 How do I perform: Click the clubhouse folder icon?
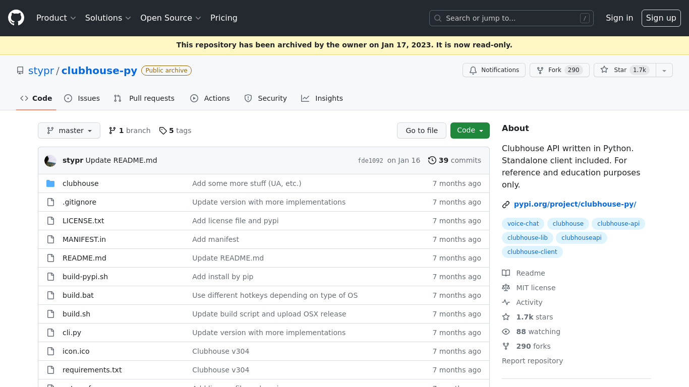click(x=50, y=183)
